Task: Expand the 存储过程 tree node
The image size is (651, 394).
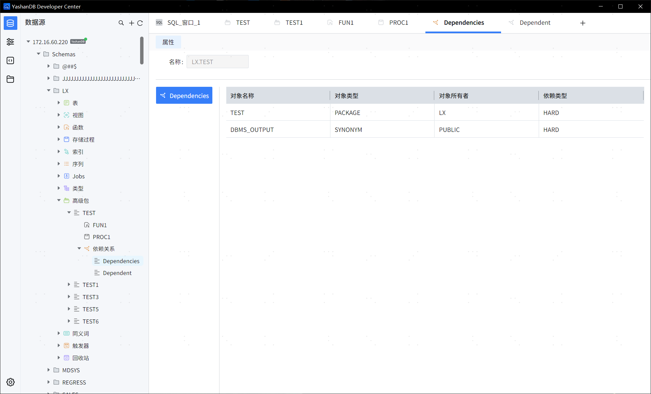Action: (x=59, y=139)
